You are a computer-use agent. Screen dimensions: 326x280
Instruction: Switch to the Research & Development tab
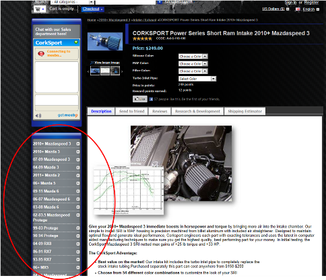(197, 111)
